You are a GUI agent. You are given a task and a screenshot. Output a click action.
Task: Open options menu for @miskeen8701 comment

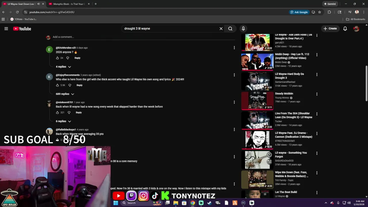234,102
